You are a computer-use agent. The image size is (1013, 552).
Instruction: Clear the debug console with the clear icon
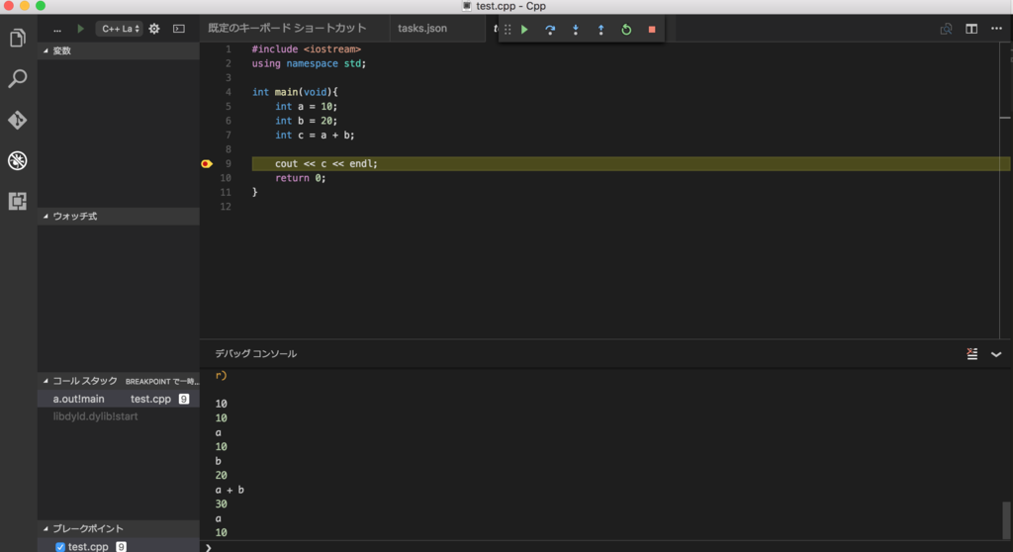click(x=971, y=353)
